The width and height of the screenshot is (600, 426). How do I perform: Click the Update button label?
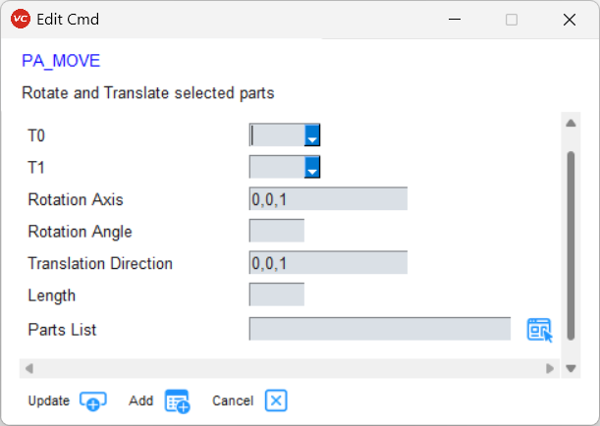click(49, 400)
